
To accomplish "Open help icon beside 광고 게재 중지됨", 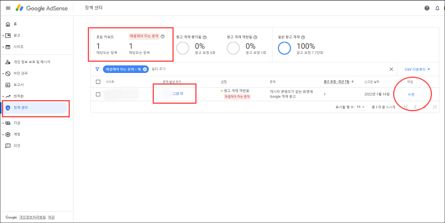I will tap(205, 37).
